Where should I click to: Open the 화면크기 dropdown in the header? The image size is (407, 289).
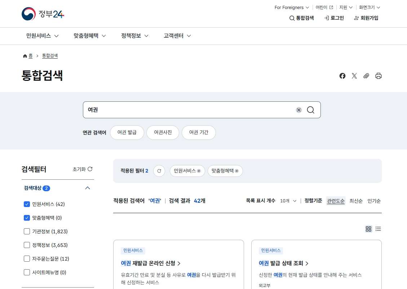[x=368, y=7]
